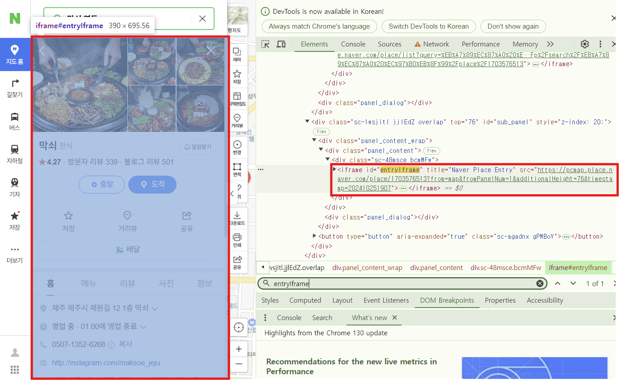This screenshot has height=380, width=619.
Task: Go to next search result arrow
Action: pyautogui.click(x=573, y=283)
